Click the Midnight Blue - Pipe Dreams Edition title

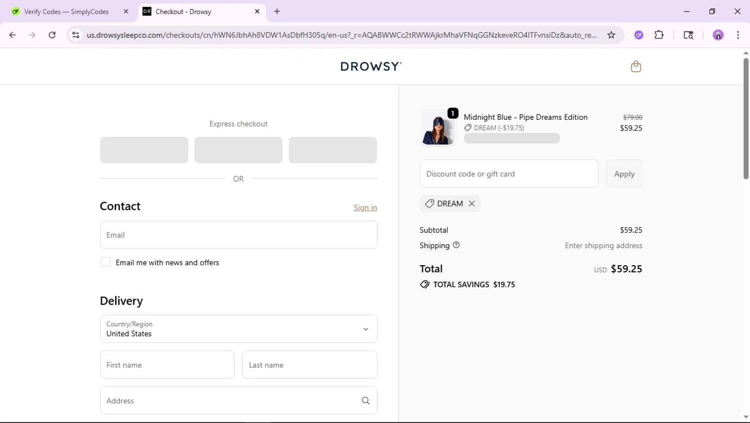point(525,117)
